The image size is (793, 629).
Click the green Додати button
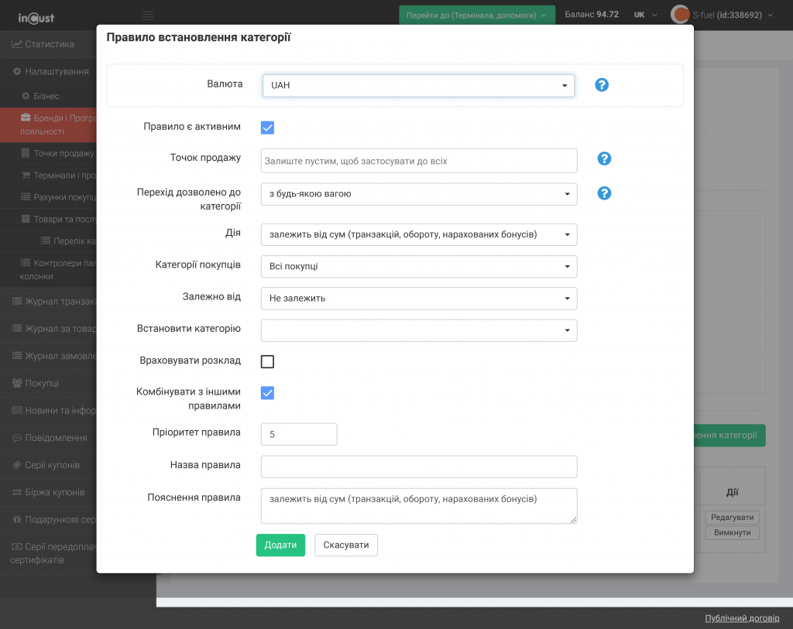(x=280, y=545)
